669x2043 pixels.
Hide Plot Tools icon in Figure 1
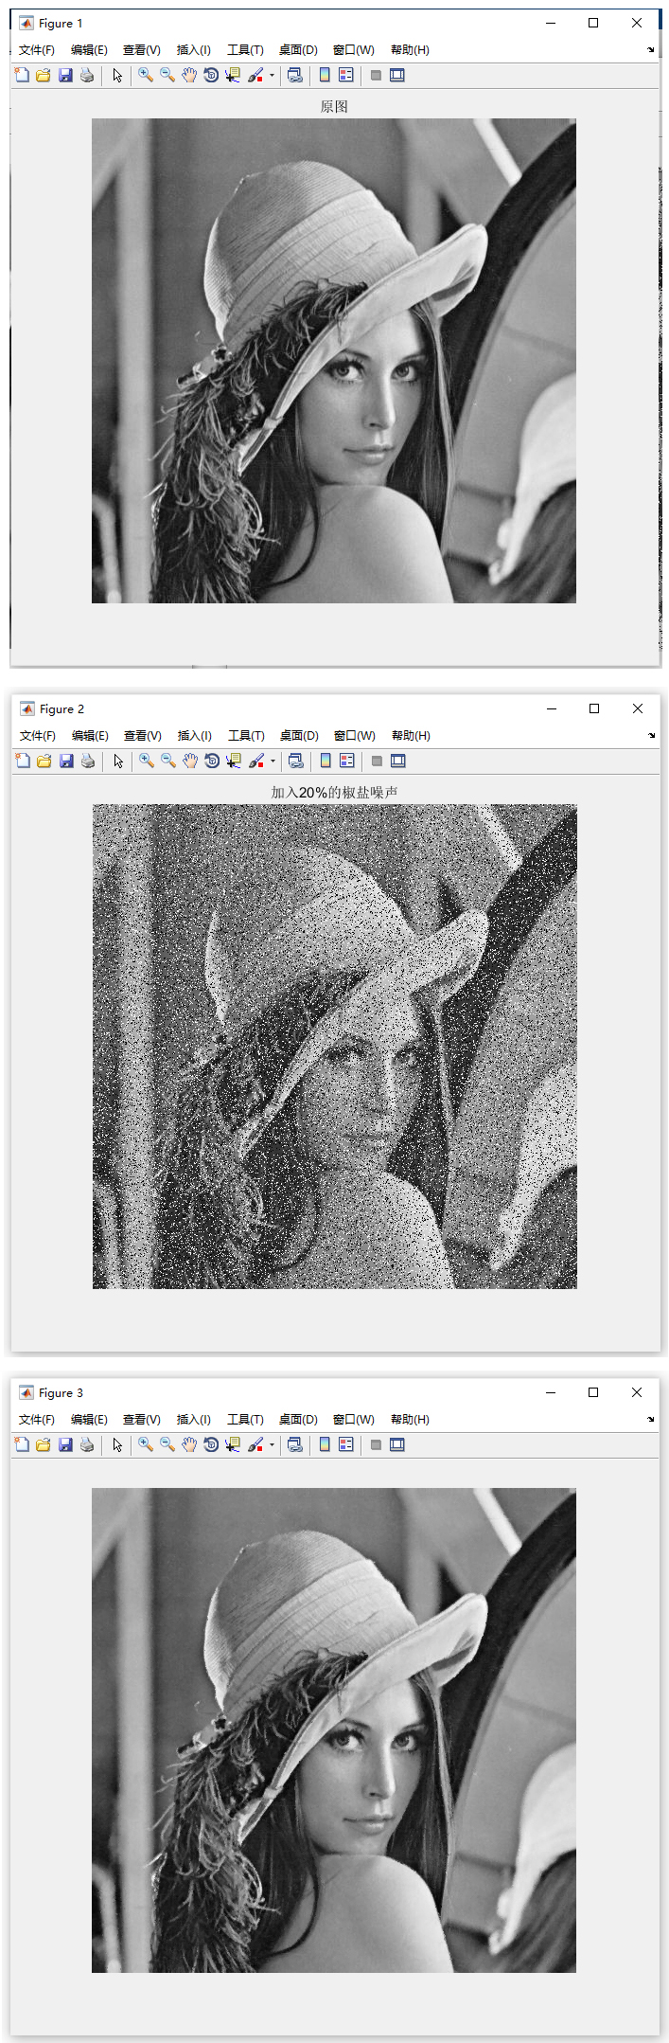[x=376, y=75]
